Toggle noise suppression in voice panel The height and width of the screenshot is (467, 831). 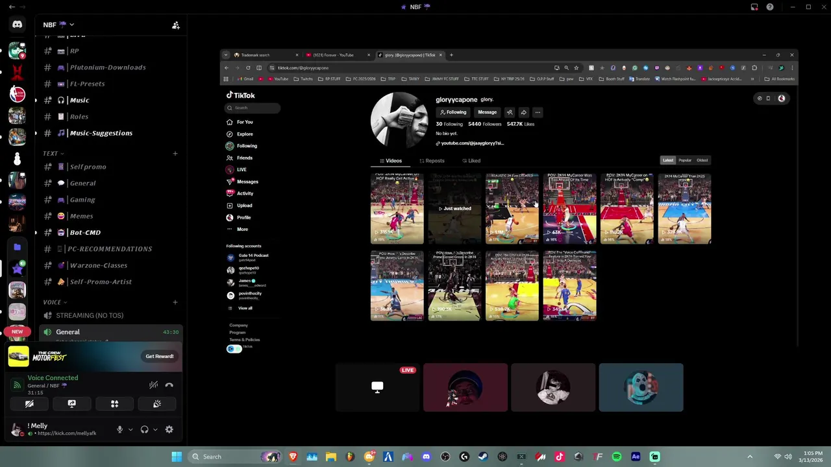click(153, 385)
